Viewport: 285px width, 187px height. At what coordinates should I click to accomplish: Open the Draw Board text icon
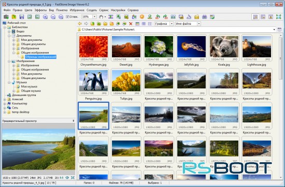134,17
